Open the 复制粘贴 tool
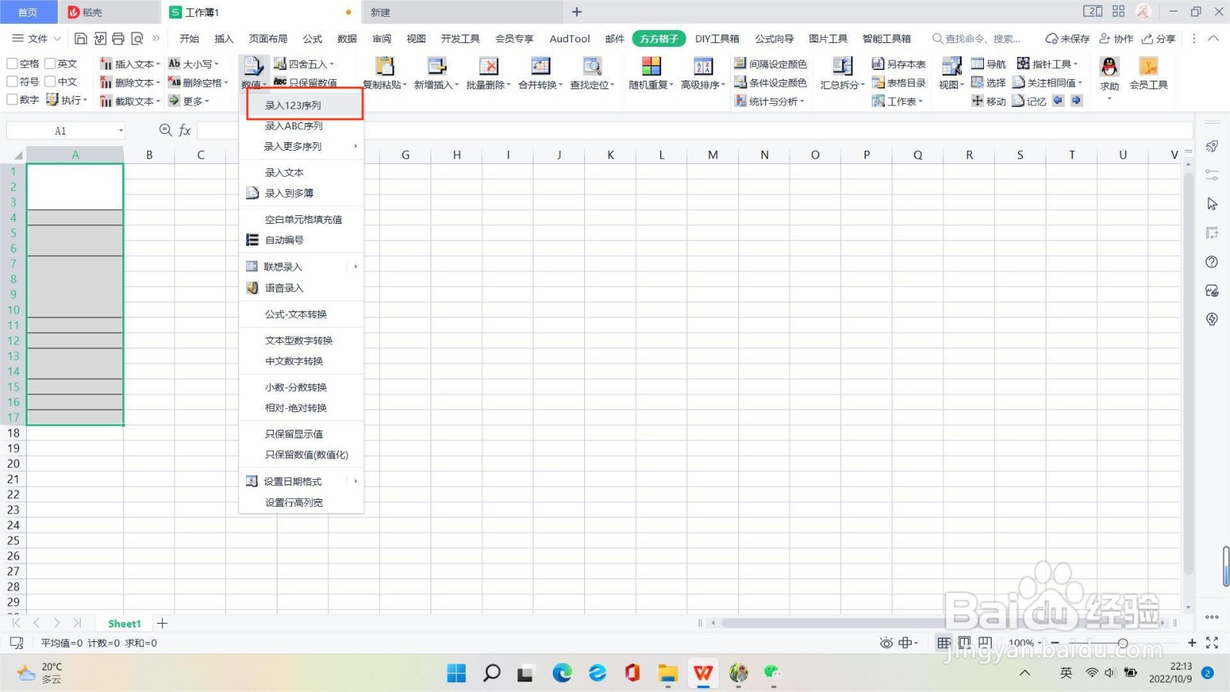 pos(386,73)
